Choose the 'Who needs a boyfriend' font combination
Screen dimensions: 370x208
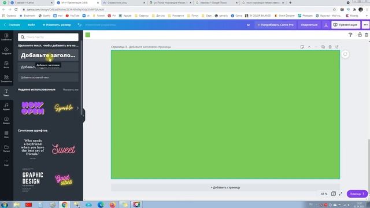click(x=33, y=149)
